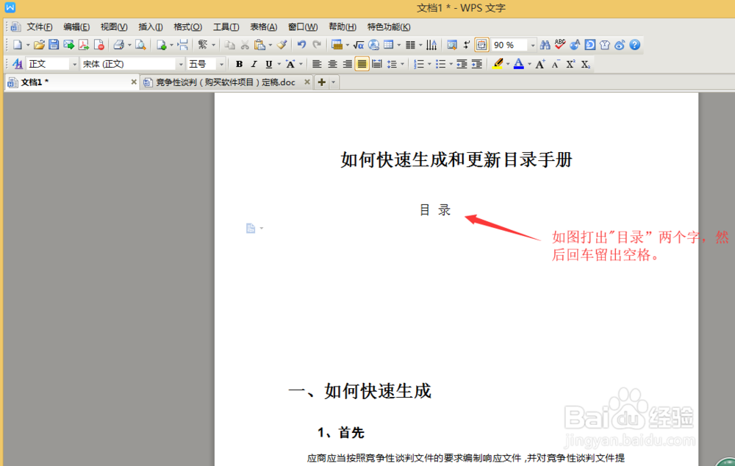Image resolution: width=735 pixels, height=466 pixels.
Task: Open the 编辑(E) menu
Action: [x=76, y=27]
